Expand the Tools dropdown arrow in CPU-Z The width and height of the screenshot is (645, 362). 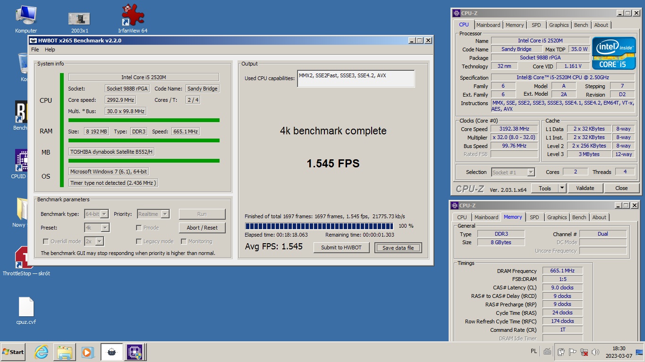[x=562, y=188]
